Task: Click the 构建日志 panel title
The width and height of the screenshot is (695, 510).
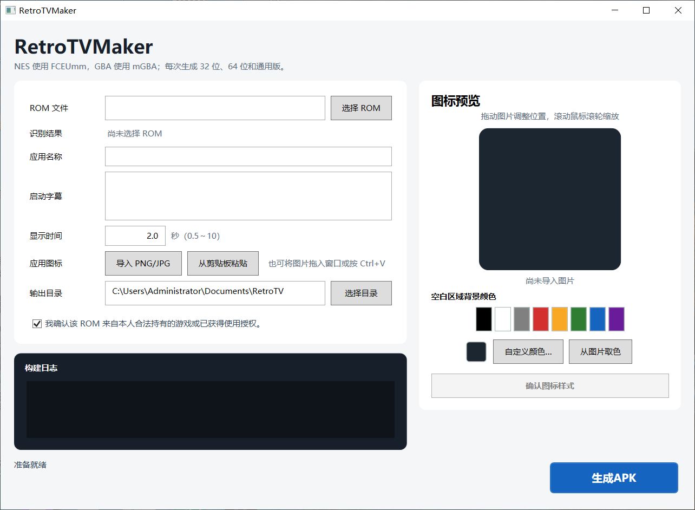Action: (x=41, y=368)
